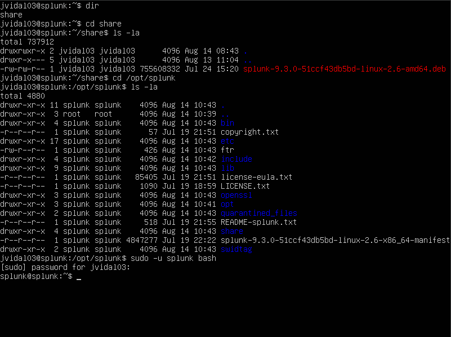Click the 'Aug 14 08:43' timestamp

pyautogui.click(x=212, y=51)
